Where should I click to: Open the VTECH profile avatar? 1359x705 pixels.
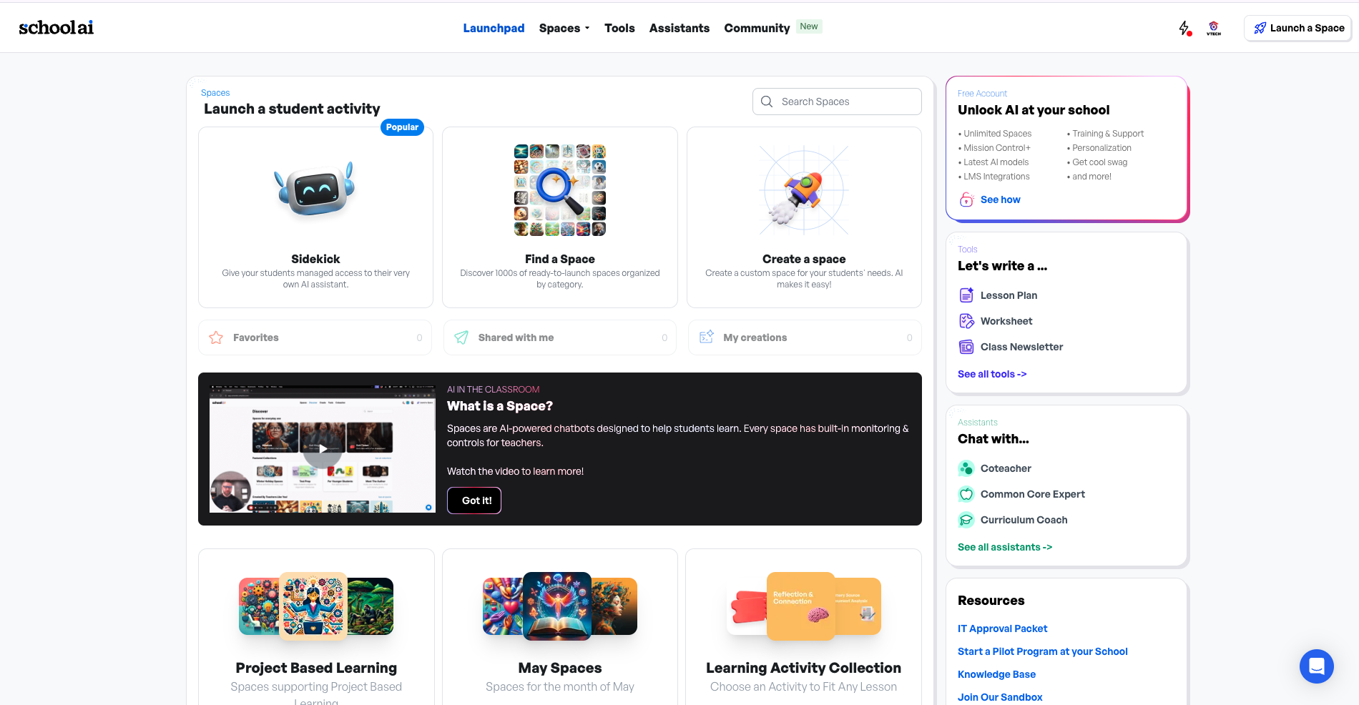pos(1214,28)
